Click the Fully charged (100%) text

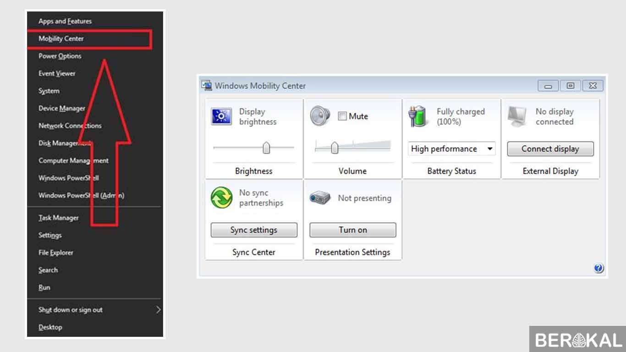pyautogui.click(x=461, y=116)
